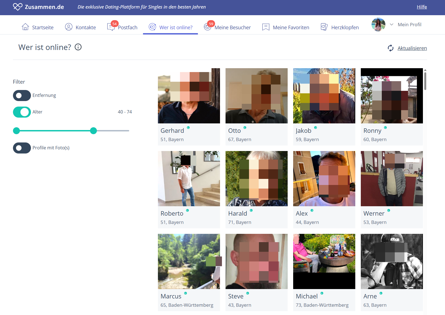
Task: Click the name Marcus in the results
Action: 171,296
